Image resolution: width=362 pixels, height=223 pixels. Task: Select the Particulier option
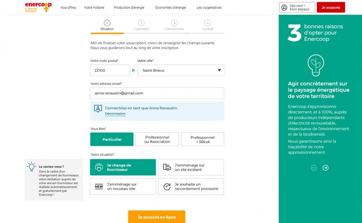point(112,139)
